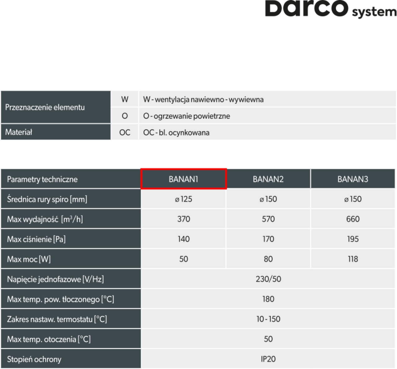397x369 pixels.
Task: Click the BANAN2 column header
Action: point(268,179)
